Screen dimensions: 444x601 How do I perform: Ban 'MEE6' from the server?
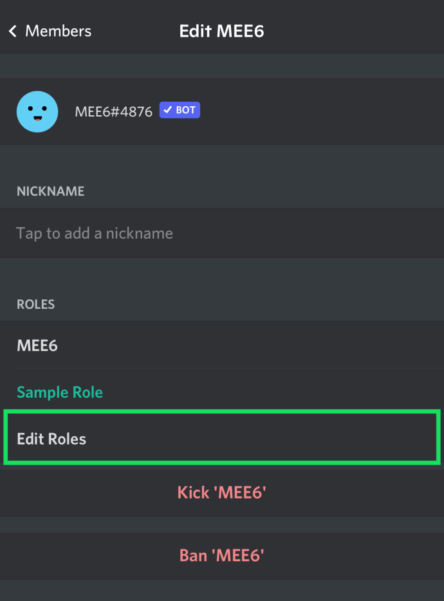[x=222, y=556]
